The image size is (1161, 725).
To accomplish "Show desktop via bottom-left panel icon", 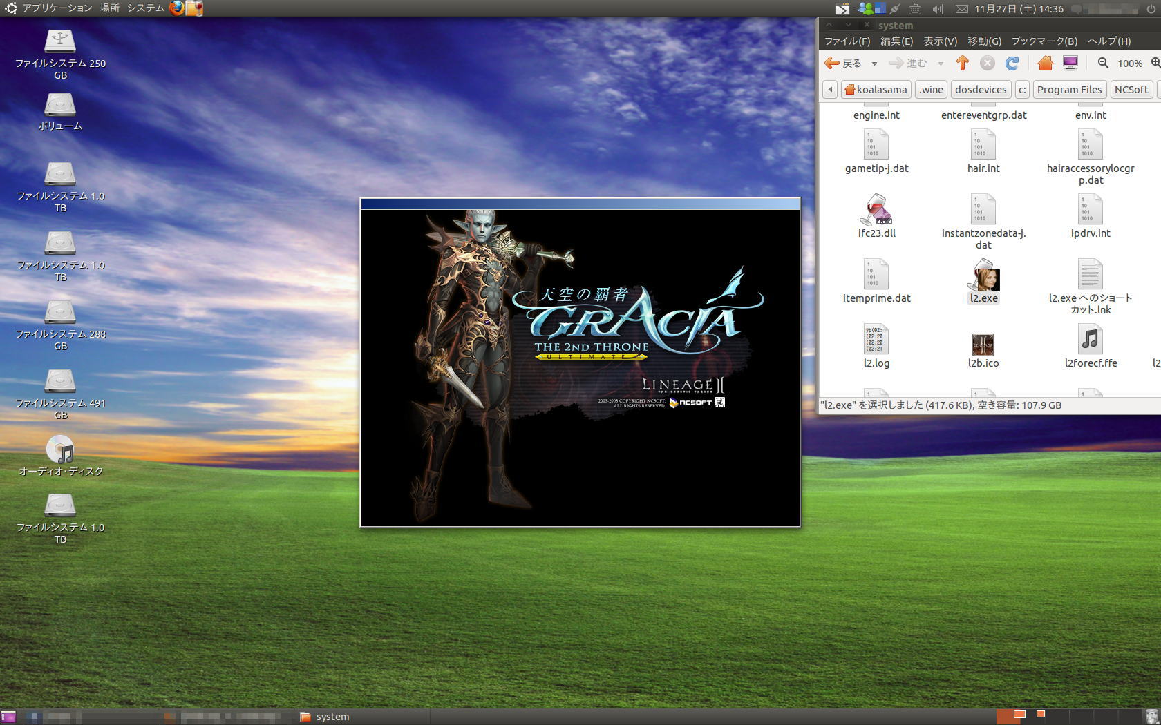I will [8, 717].
